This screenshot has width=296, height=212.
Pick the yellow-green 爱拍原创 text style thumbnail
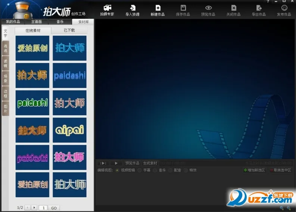click(x=32, y=48)
